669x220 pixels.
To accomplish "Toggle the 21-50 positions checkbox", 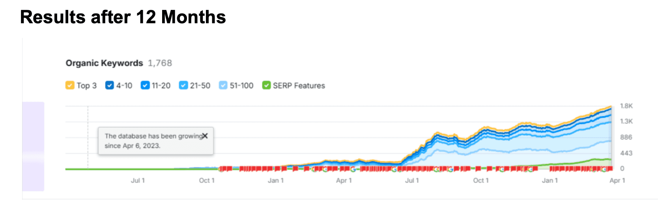I will tap(183, 86).
